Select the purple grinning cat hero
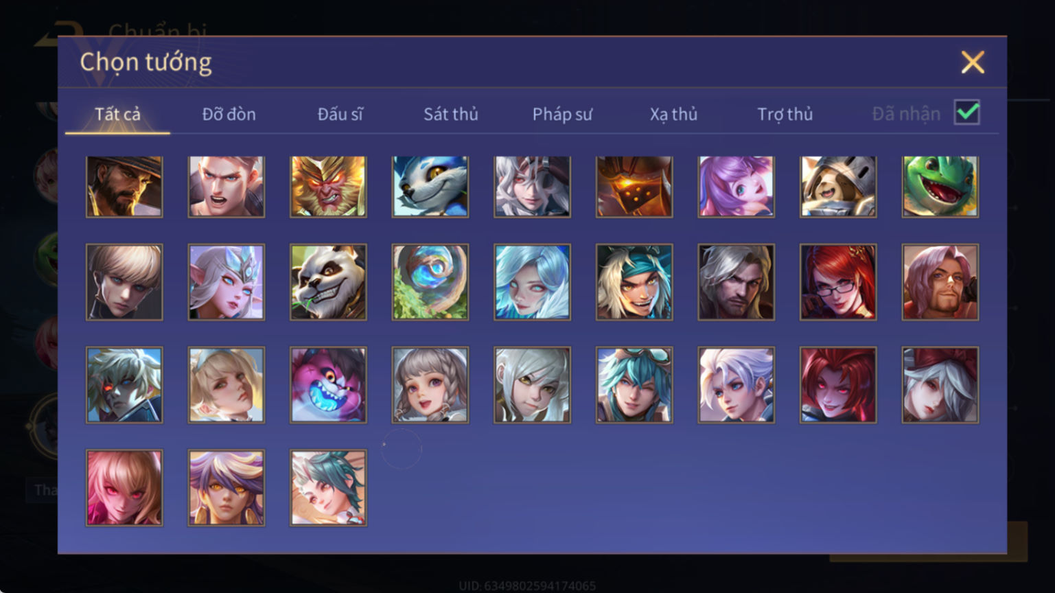The width and height of the screenshot is (1055, 593). [328, 384]
